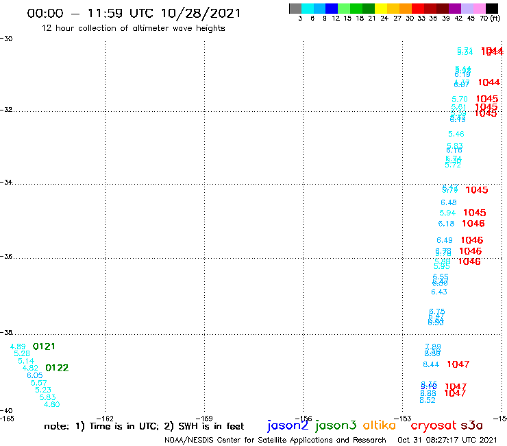Click the wave height value '8.44'
507x446 pixels.
(431, 365)
